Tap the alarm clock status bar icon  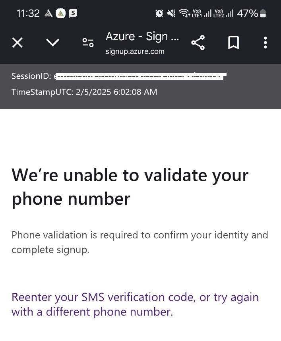[159, 13]
